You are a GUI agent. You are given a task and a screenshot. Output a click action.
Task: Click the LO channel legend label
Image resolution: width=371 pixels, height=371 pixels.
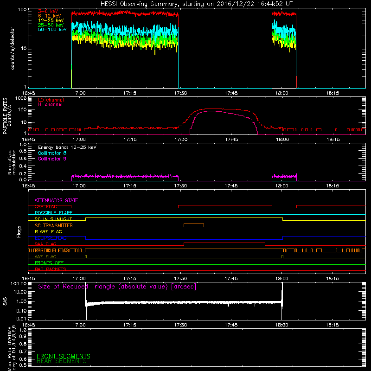click(51, 100)
